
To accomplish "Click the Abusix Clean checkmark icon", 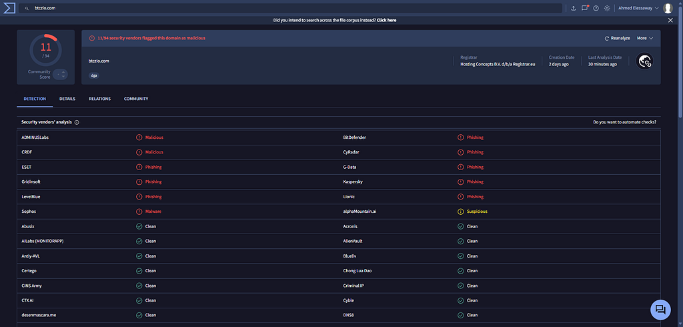I will 139,226.
